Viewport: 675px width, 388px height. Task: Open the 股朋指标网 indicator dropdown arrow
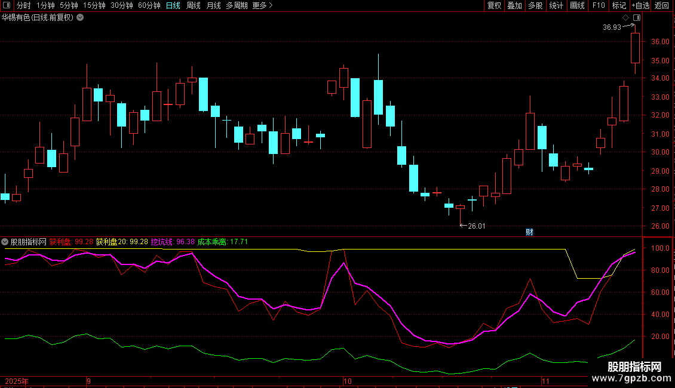point(5,242)
